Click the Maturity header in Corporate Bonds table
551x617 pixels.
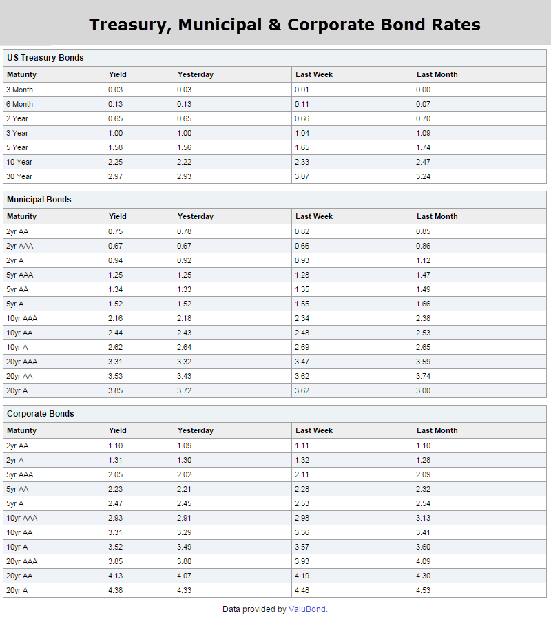21,430
